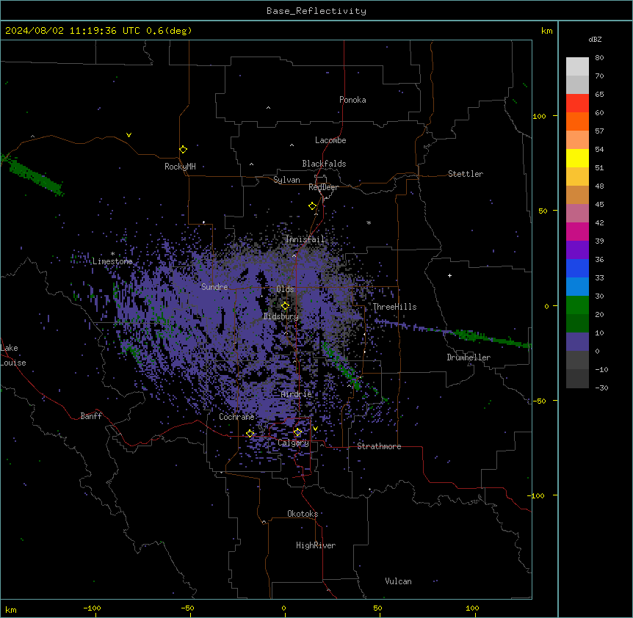The width and height of the screenshot is (633, 618).
Task: Click the Okotoks label
Action: click(303, 514)
